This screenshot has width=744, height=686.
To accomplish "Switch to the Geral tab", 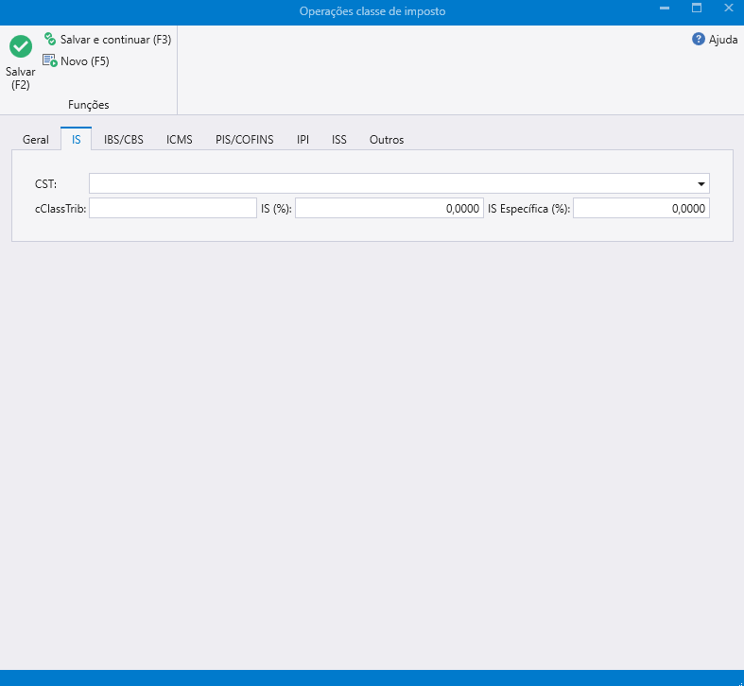I will pyautogui.click(x=36, y=140).
